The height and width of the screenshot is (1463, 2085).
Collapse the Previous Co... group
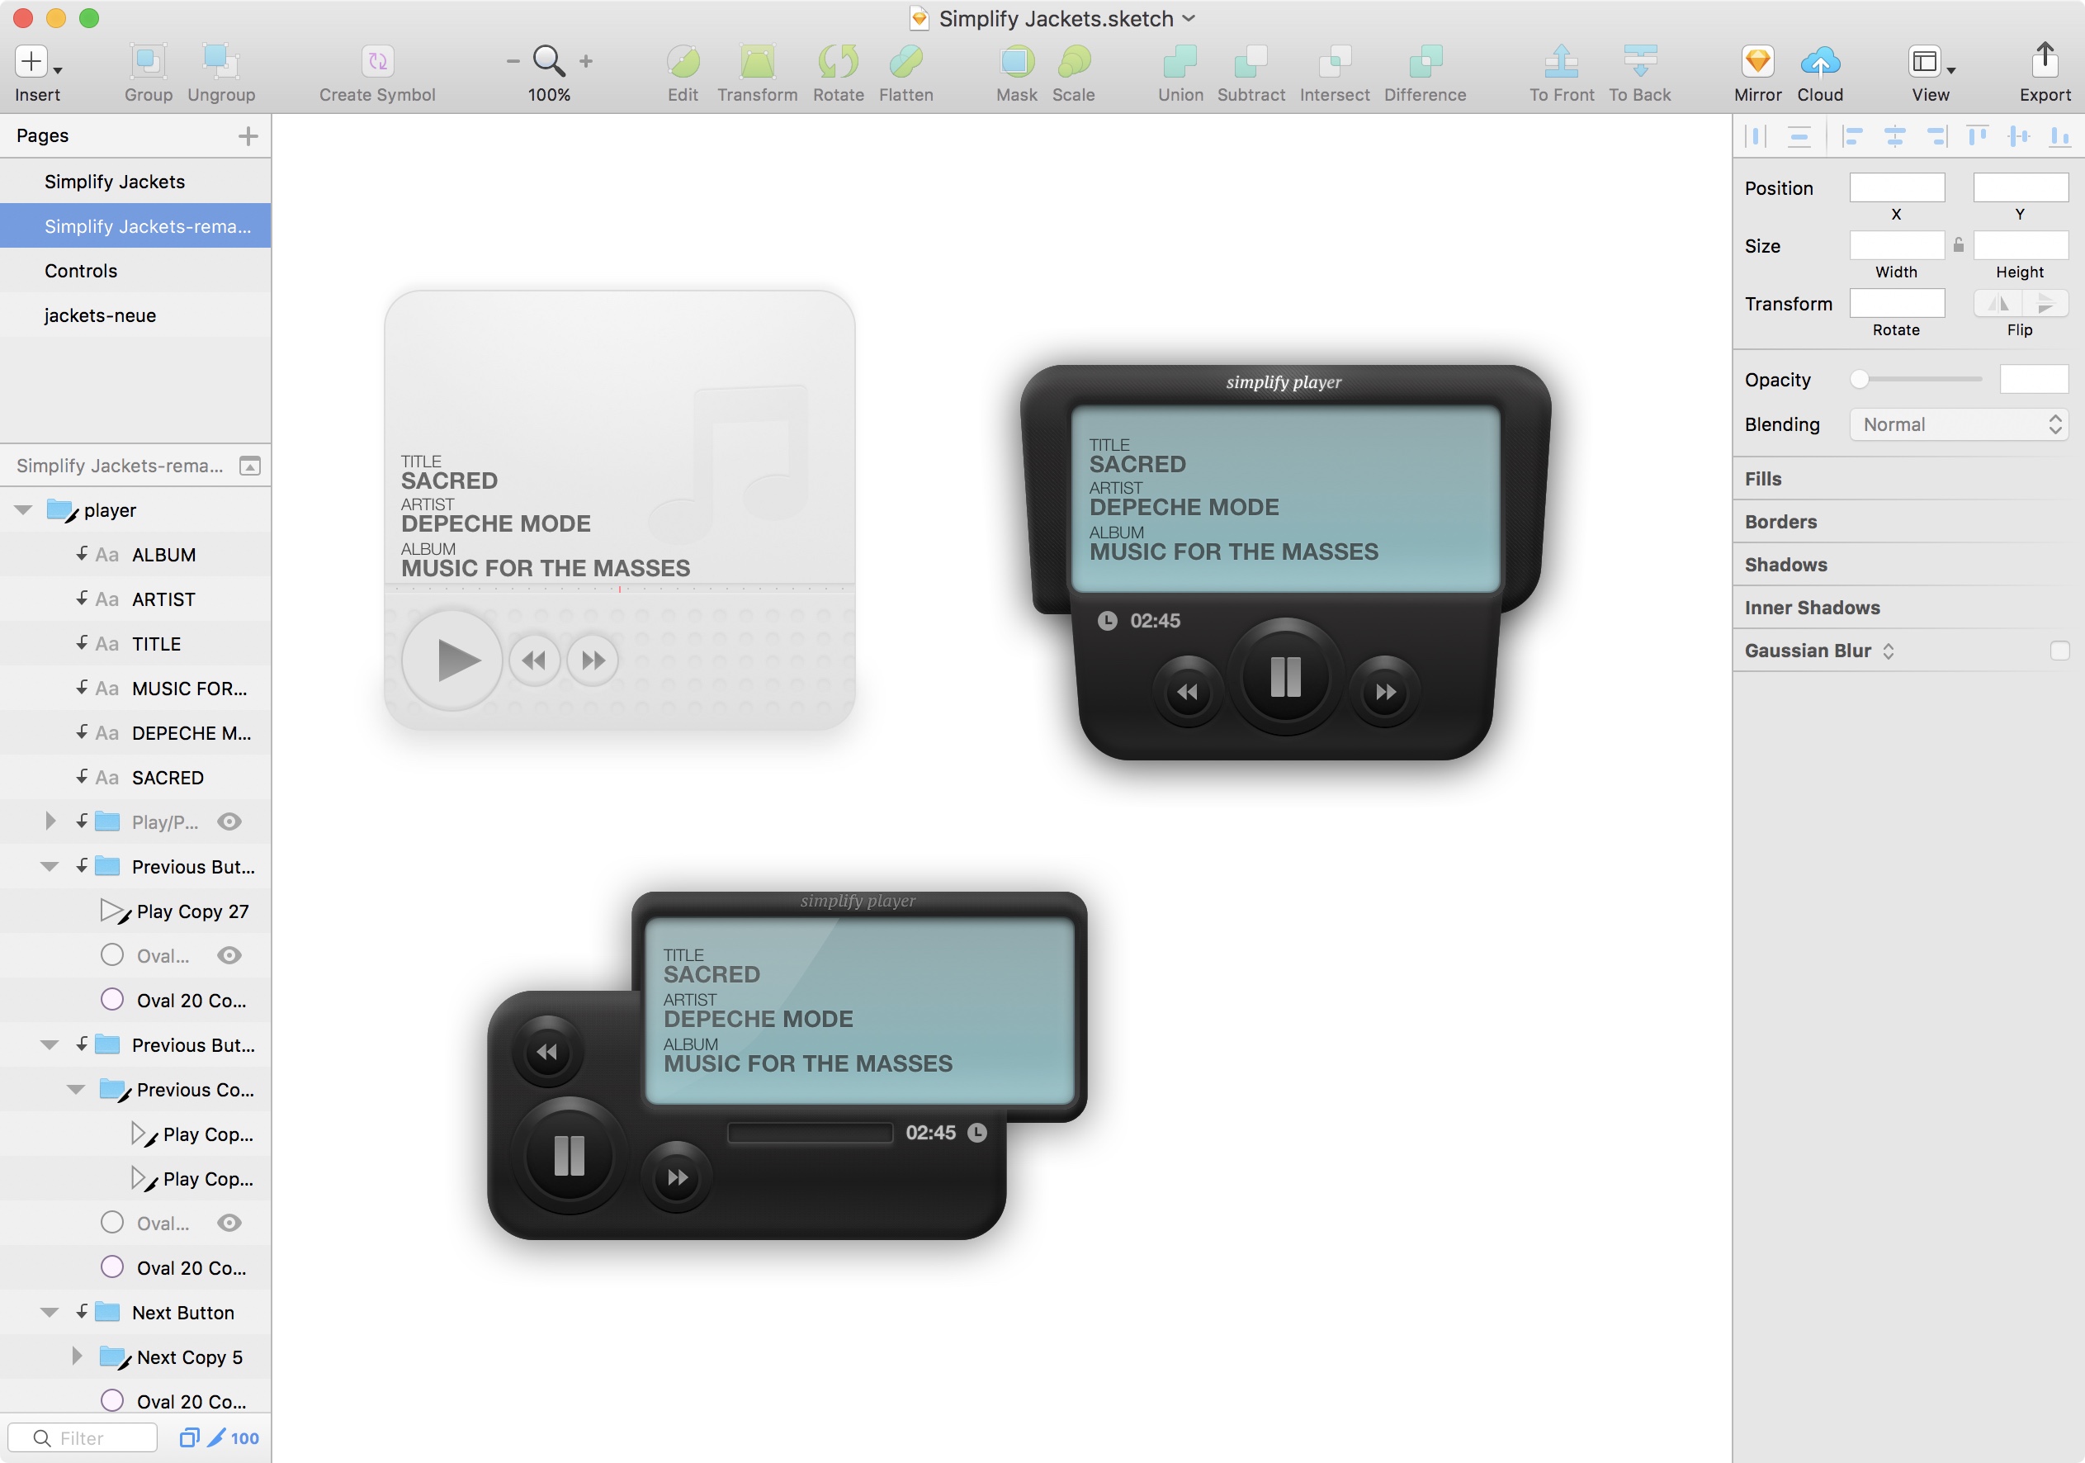(76, 1090)
